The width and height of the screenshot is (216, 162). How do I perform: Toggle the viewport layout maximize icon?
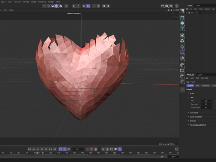coord(177,10)
